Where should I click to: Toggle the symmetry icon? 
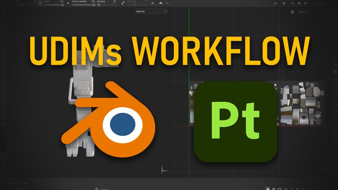pyautogui.click(x=161, y=3)
